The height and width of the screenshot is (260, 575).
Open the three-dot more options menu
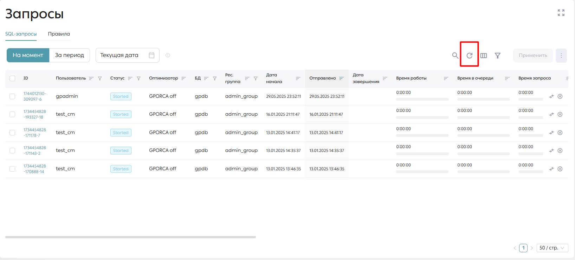[x=561, y=56]
